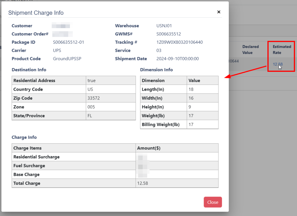Select the State/Province value FL
The height and width of the screenshot is (216, 297).
pyautogui.click(x=90, y=116)
